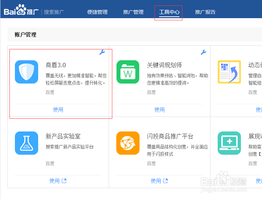Click the wrench icon on 商盾3.0 card
The height and width of the screenshot is (199, 262).
102,52
